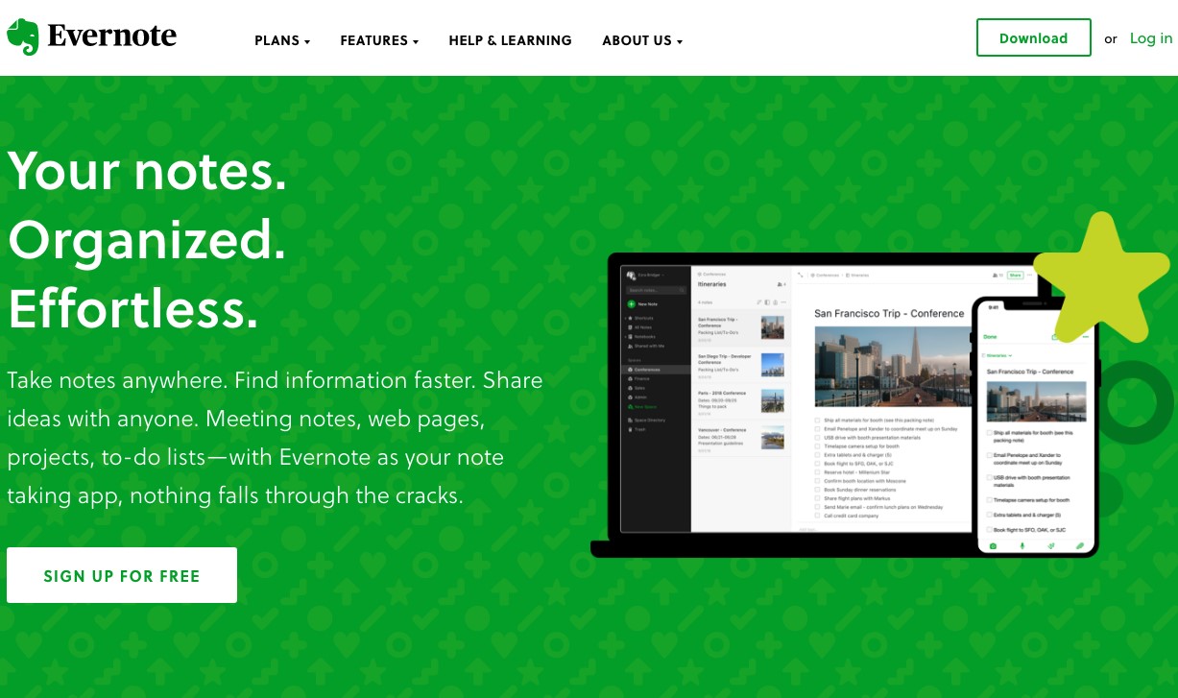
Task: Follow the Log in link
Action: tap(1150, 38)
